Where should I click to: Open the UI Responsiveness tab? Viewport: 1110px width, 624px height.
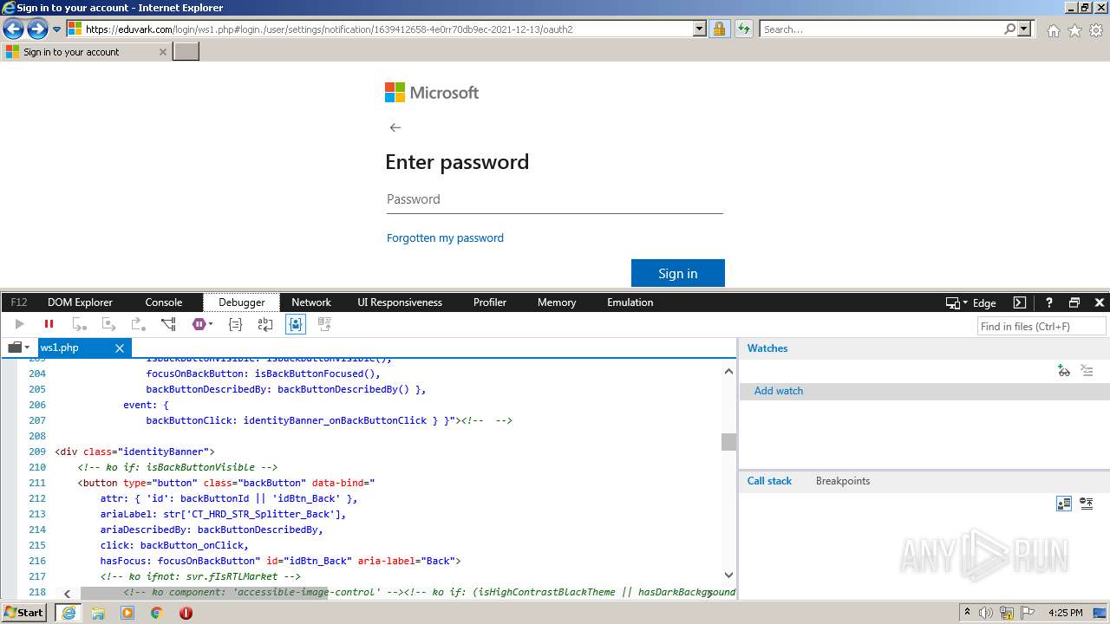(400, 302)
